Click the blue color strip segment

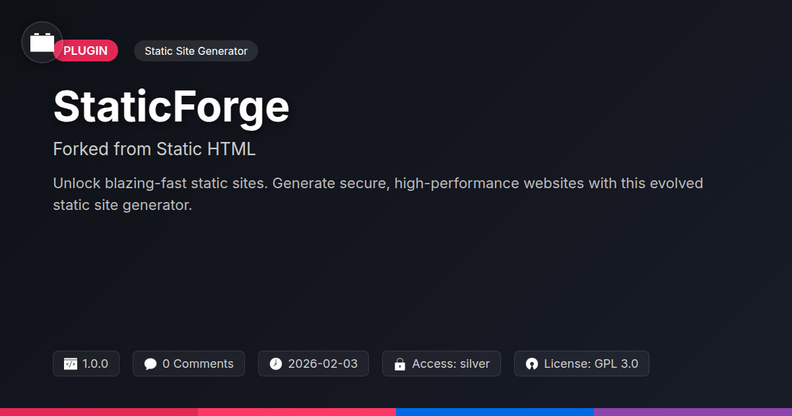coord(495,411)
